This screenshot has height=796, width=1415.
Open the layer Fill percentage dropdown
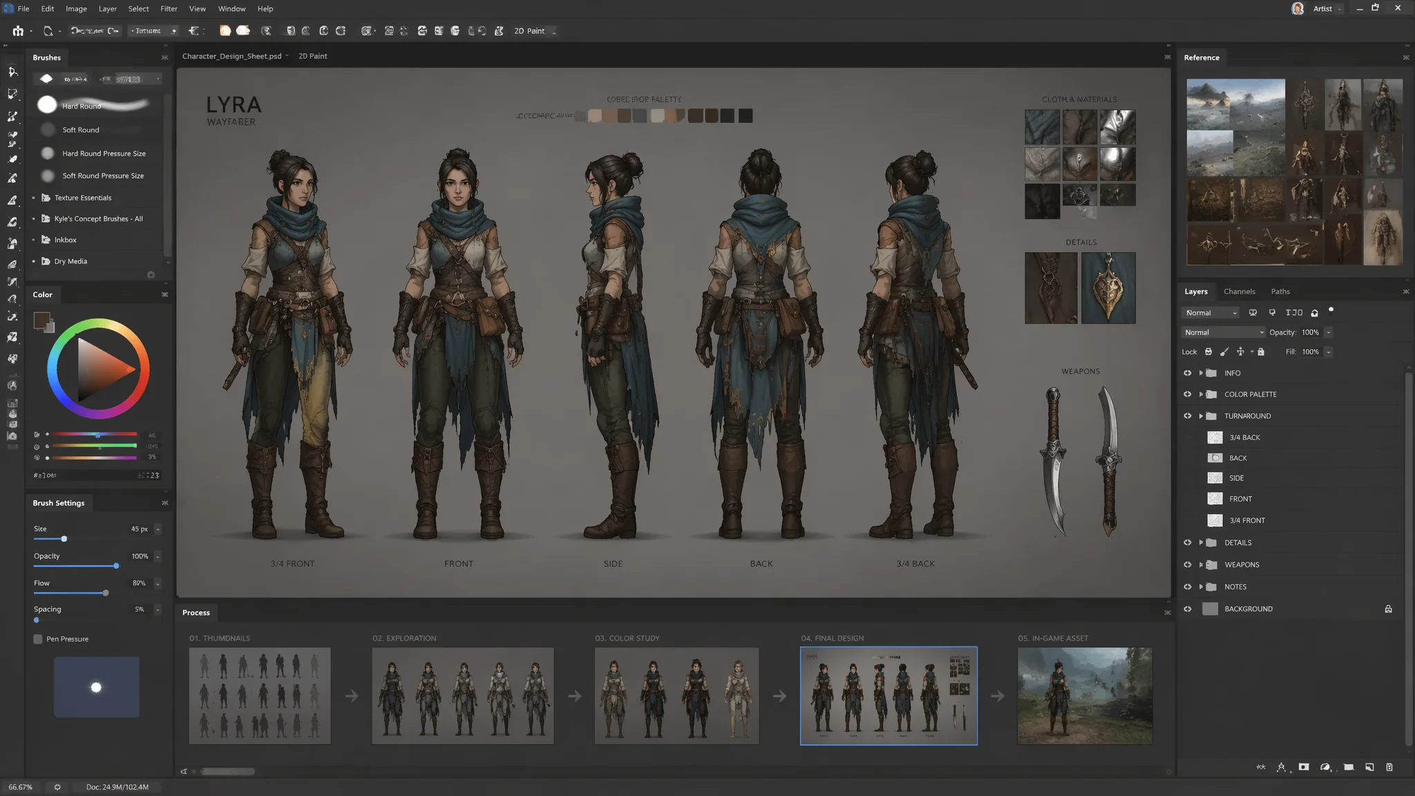tap(1328, 352)
